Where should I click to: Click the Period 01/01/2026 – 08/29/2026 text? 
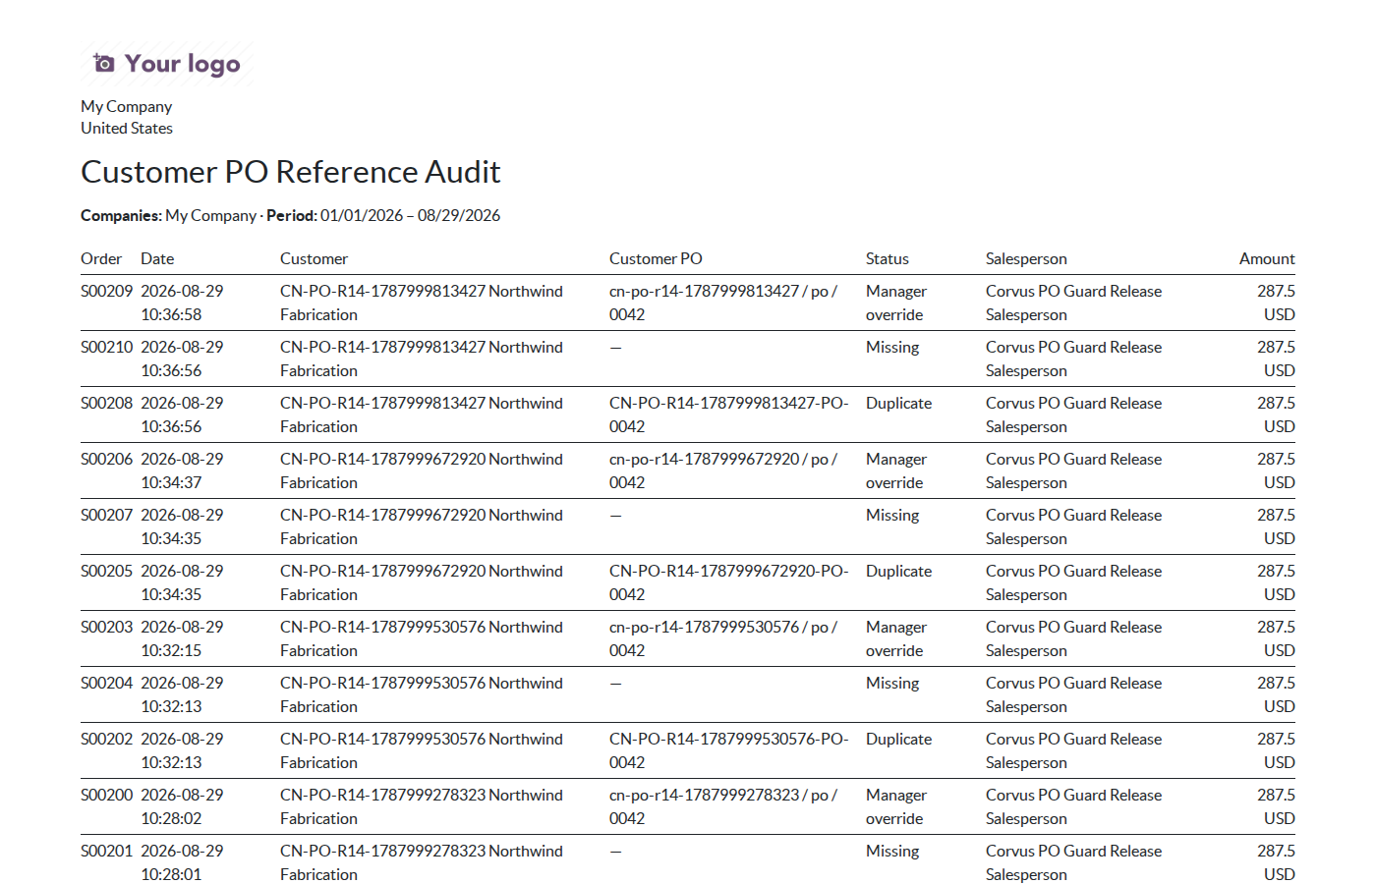[383, 215]
